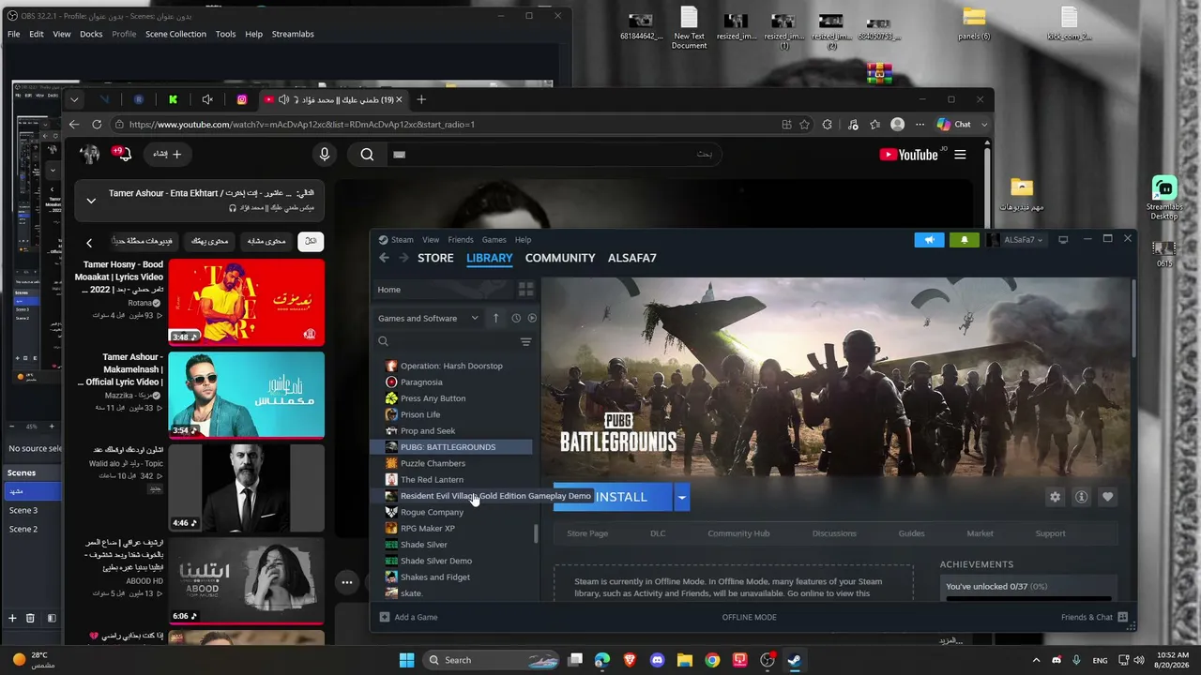Open Steam notifications bell

click(x=964, y=240)
